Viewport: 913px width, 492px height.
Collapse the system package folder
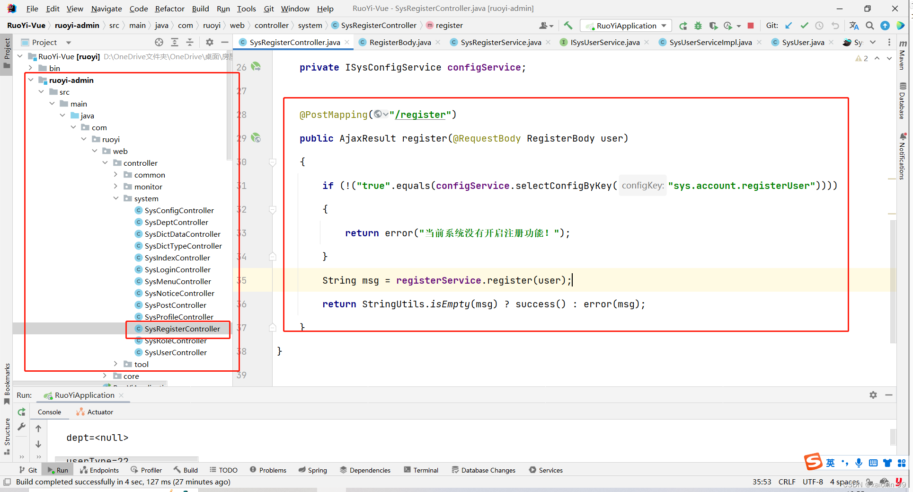click(116, 198)
